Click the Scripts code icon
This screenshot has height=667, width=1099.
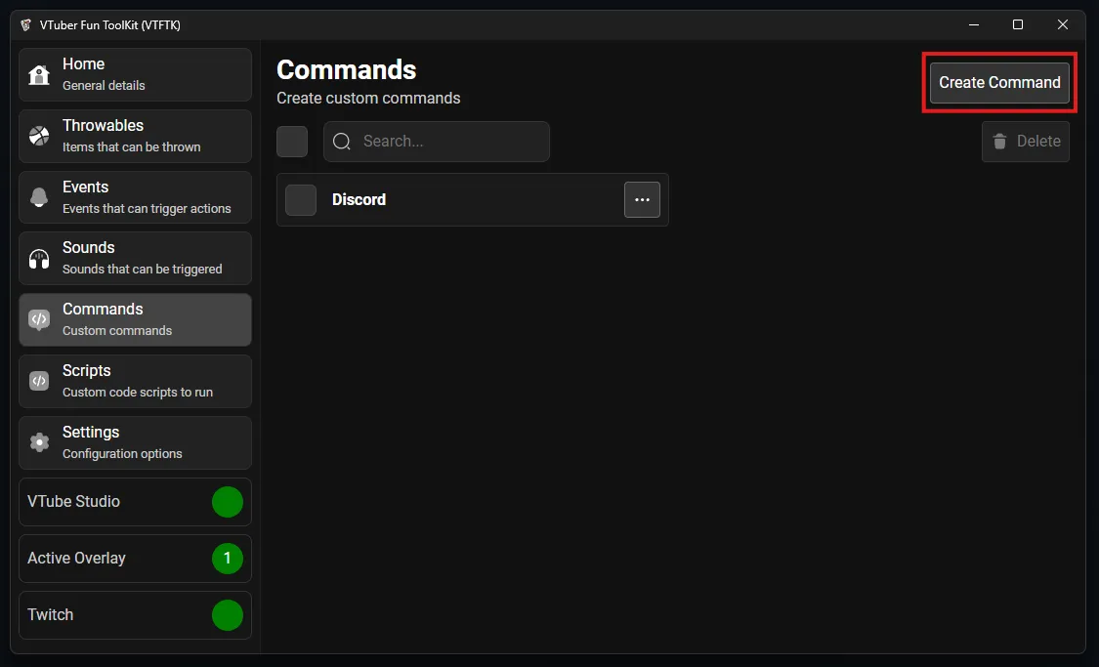point(39,381)
